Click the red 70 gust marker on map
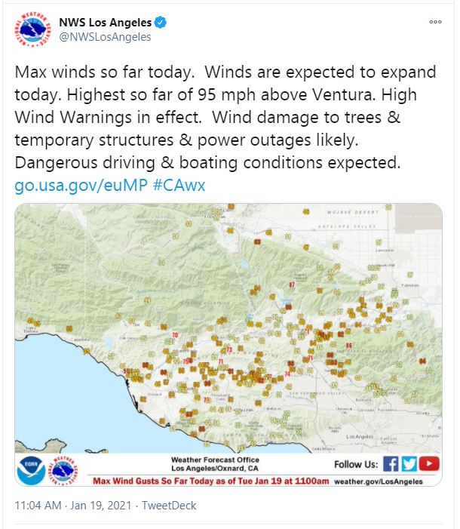Screen dimensions: 460x529 click(175, 335)
